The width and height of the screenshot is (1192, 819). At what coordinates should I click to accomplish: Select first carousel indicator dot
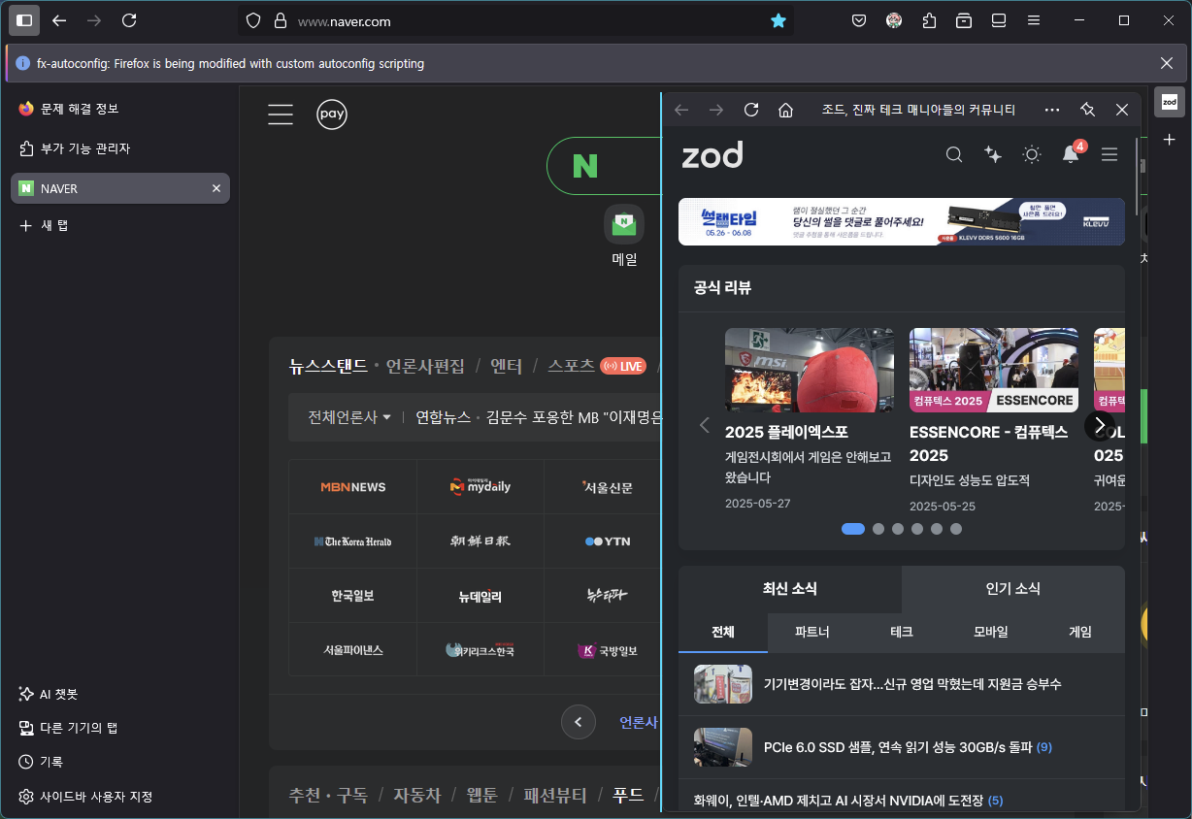[853, 529]
